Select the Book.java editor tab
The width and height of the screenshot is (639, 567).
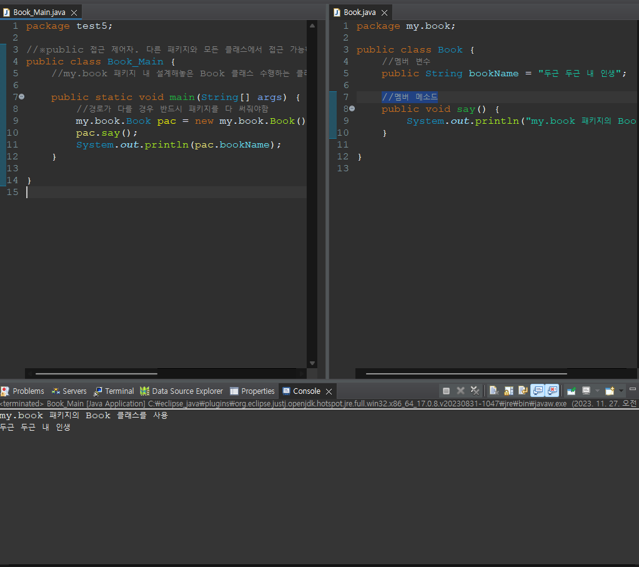click(x=359, y=13)
